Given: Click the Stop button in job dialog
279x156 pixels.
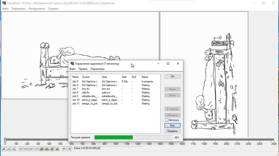Looking at the screenshot, I should [x=173, y=125].
